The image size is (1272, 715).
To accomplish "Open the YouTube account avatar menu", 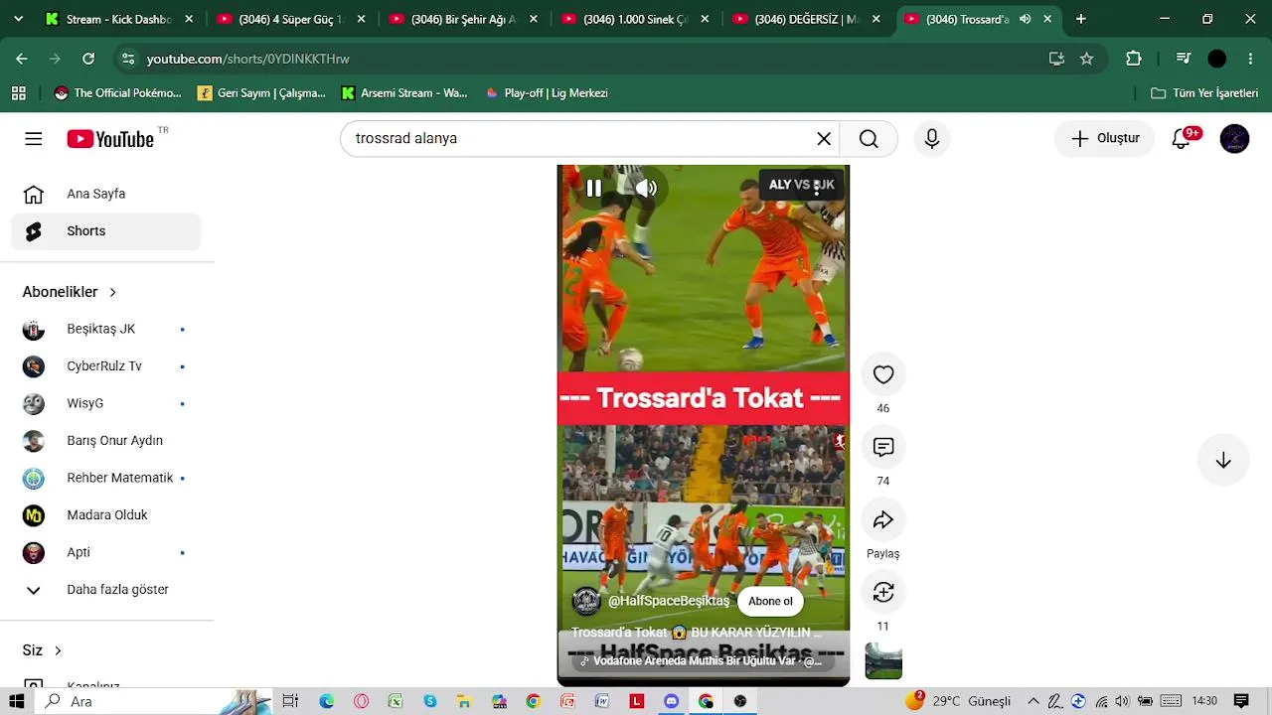I will point(1234,139).
